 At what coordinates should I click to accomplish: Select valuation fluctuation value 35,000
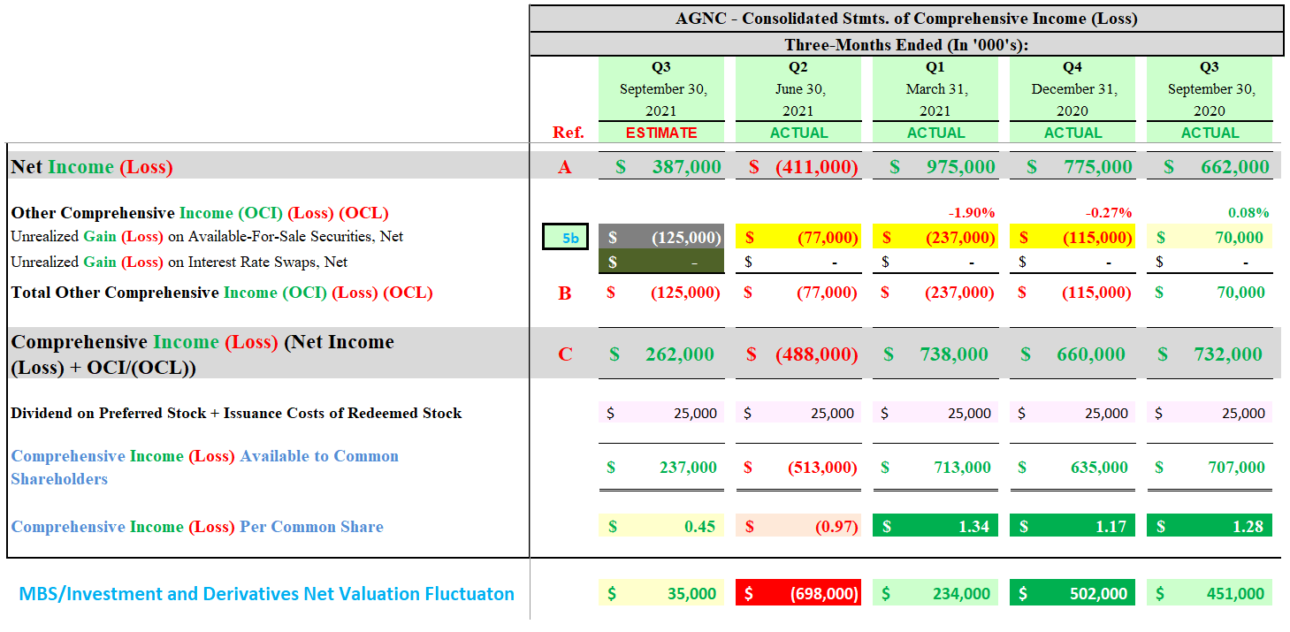(x=661, y=594)
